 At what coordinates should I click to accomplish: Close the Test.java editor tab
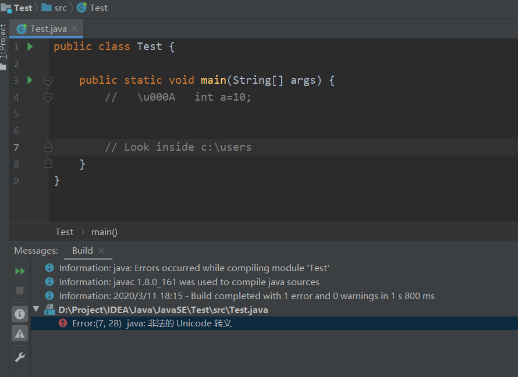74,29
